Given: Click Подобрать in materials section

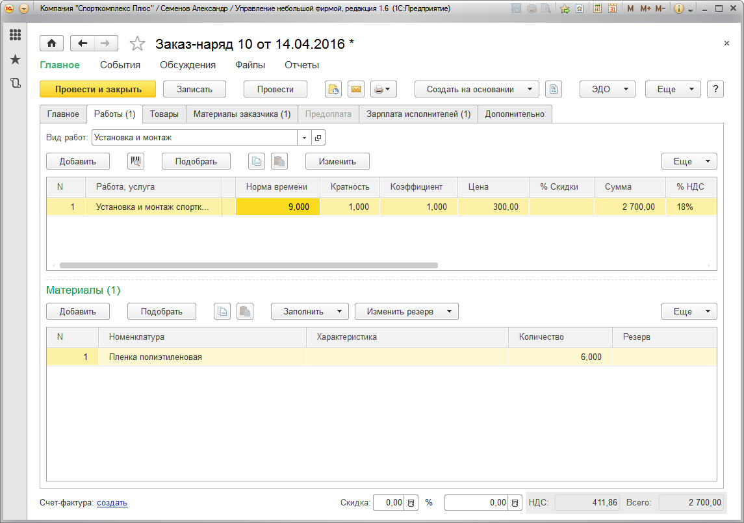Looking at the screenshot, I should 162,311.
